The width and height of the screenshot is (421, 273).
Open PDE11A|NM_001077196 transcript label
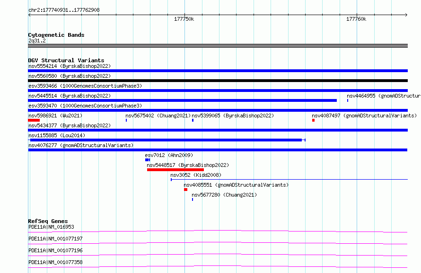point(55,250)
